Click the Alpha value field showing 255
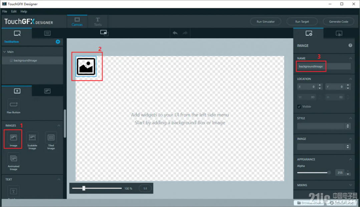Image resolution: width=360 pixels, height=207 pixels. [340, 173]
